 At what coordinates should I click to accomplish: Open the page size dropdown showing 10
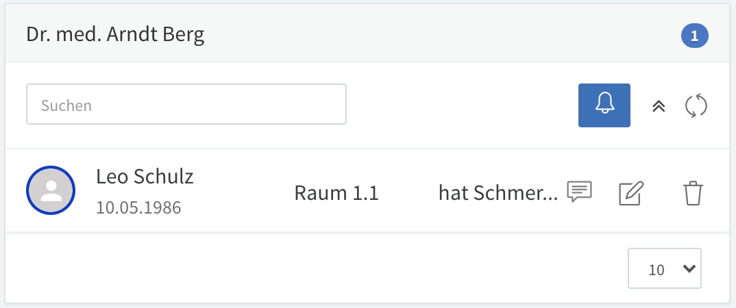pos(665,268)
